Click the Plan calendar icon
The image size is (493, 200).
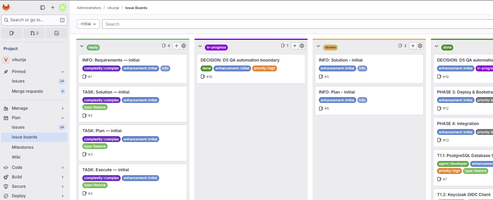pyautogui.click(x=6, y=118)
